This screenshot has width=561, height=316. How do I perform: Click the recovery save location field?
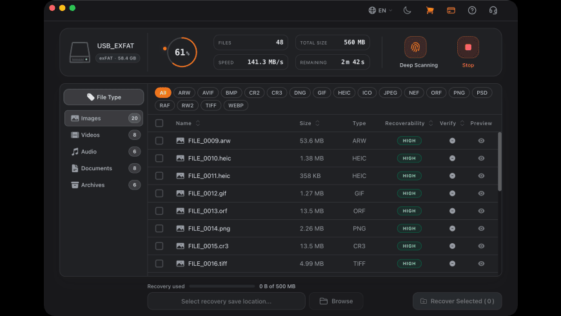coord(226,301)
